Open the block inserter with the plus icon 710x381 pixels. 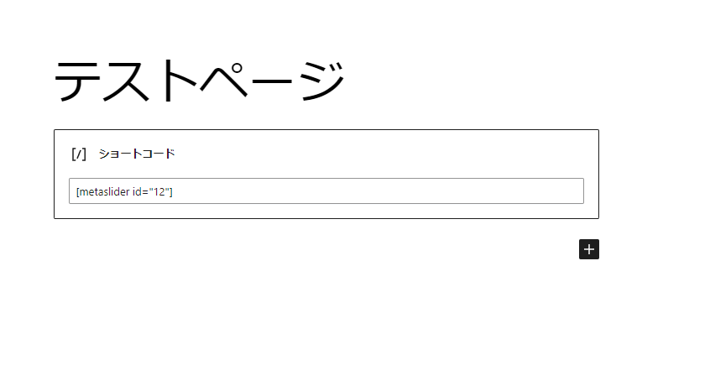coord(588,249)
